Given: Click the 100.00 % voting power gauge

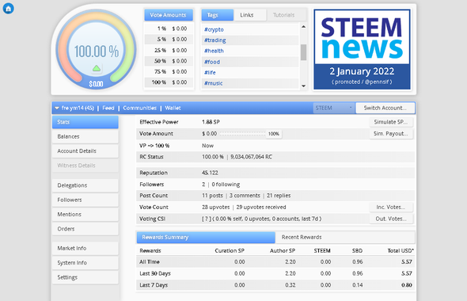Looking at the screenshot, I should [97, 49].
